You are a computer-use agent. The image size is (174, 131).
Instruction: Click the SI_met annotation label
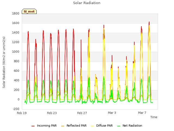[29, 11]
